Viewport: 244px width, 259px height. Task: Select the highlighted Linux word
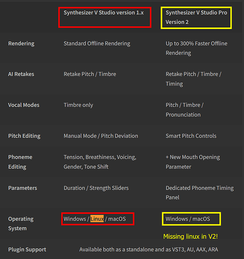(97, 219)
